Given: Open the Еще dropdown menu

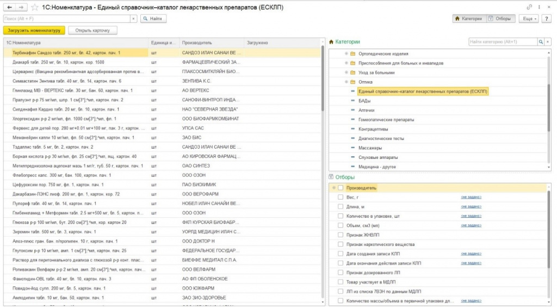Looking at the screenshot, I should (x=529, y=19).
